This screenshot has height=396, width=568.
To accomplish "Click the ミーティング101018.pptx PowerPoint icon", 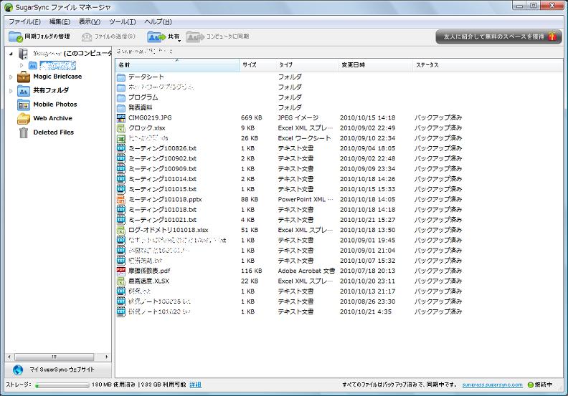I will (x=121, y=200).
